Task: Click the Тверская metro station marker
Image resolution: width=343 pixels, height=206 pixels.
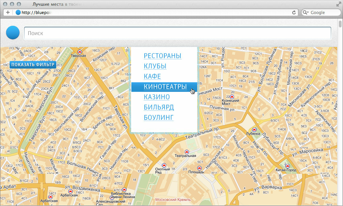Action: (x=75, y=51)
